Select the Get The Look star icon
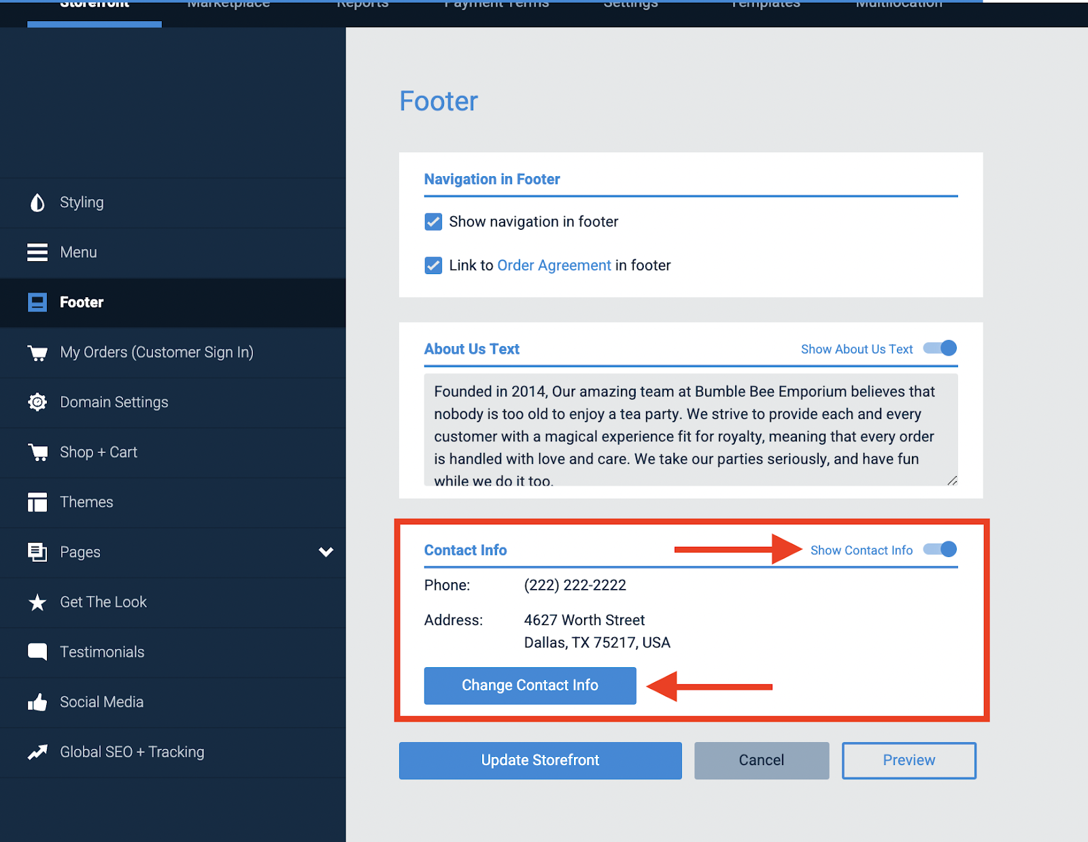This screenshot has width=1088, height=842. click(x=37, y=602)
